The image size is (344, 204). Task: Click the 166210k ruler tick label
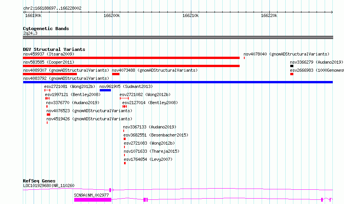coord(191,15)
